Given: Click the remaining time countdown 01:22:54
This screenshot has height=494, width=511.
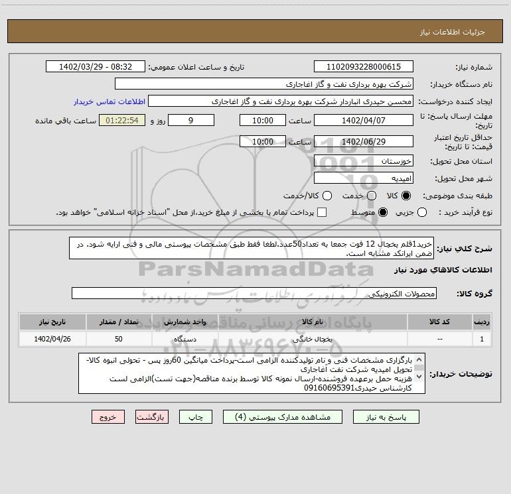Looking at the screenshot, I should click(x=122, y=120).
